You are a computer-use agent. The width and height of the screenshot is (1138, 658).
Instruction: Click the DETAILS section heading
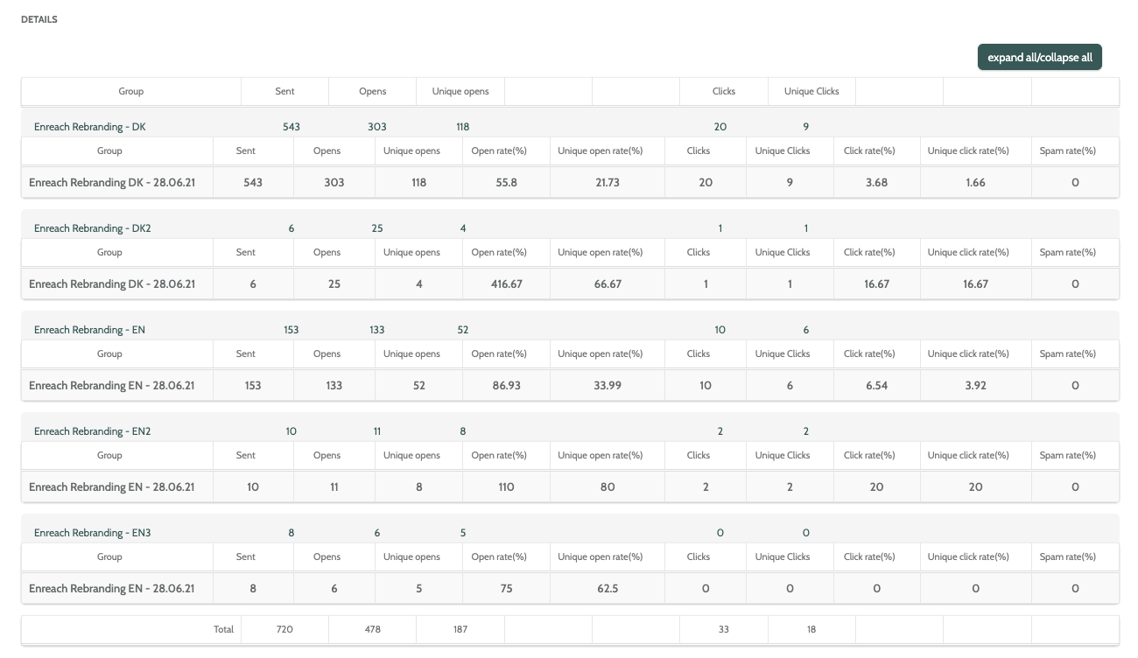(39, 19)
